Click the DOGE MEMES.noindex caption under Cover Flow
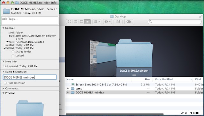The height and width of the screenshot is (116, 204). point(134,71)
